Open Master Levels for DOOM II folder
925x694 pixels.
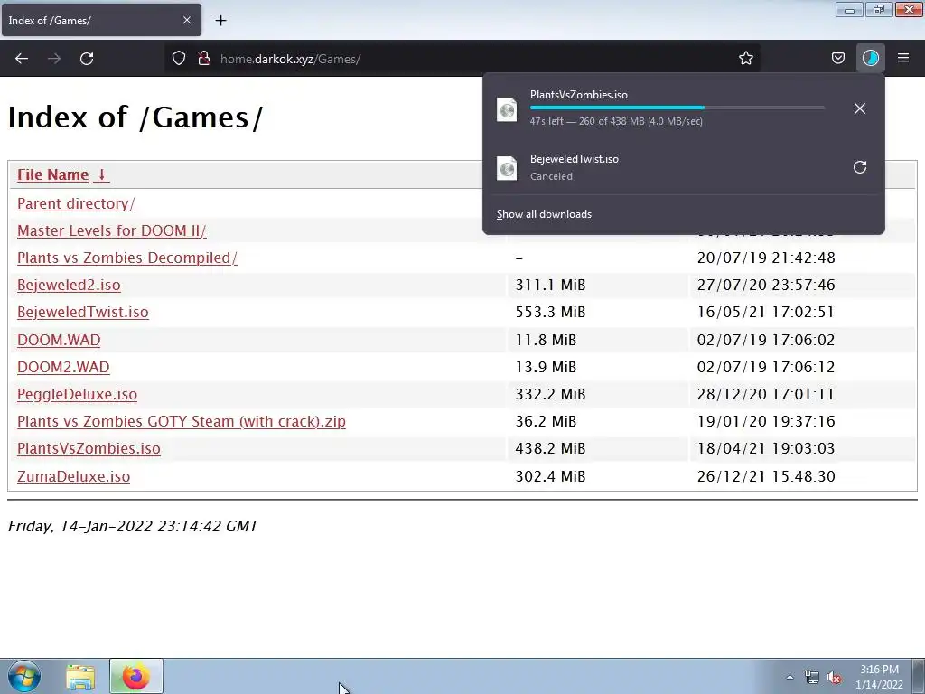(x=111, y=230)
